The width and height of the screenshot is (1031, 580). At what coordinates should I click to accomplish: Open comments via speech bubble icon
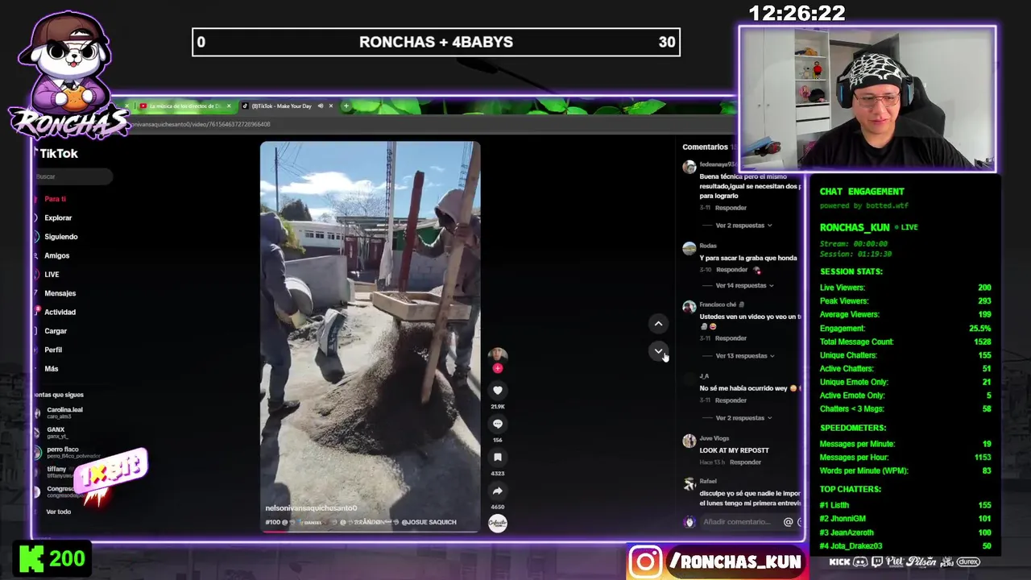498,424
